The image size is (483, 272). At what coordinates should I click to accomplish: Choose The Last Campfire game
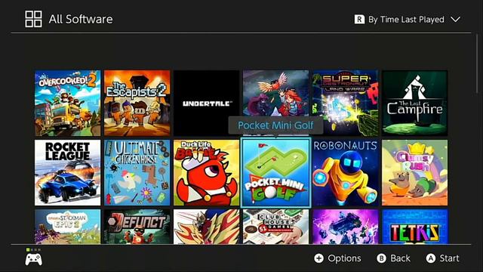[414, 103]
